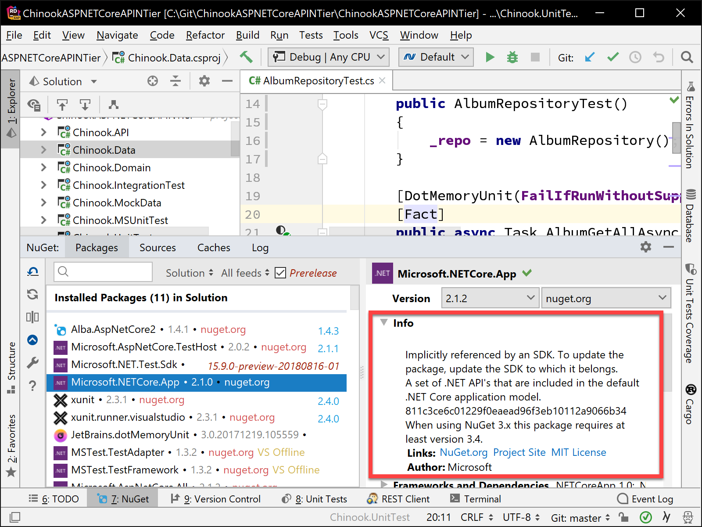Open the MIT License link
702x527 pixels.
click(578, 452)
